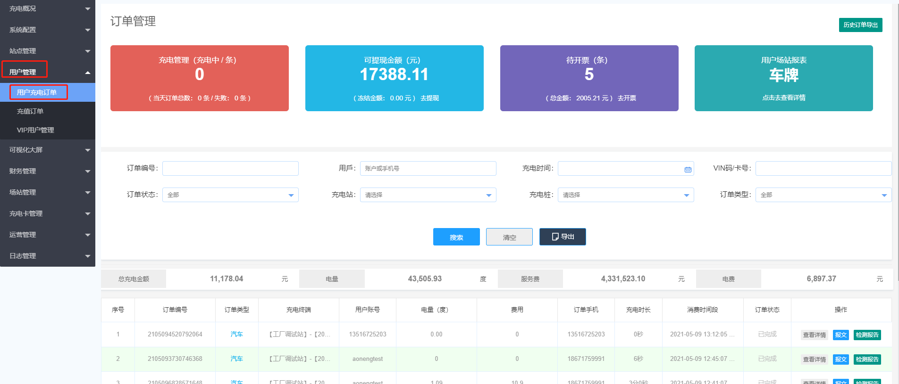Click 检测报告 button for order row 1
Viewport: 899px width, 384px height.
(x=867, y=335)
